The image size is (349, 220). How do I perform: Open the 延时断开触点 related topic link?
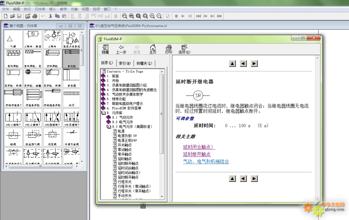pyautogui.click(x=197, y=154)
